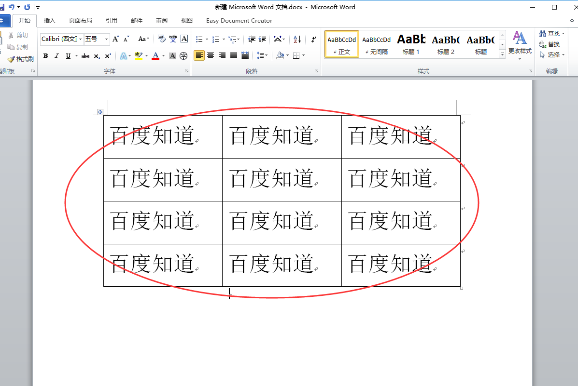The height and width of the screenshot is (386, 578).
Task: Click Text Highlight Color icon
Action: (138, 56)
